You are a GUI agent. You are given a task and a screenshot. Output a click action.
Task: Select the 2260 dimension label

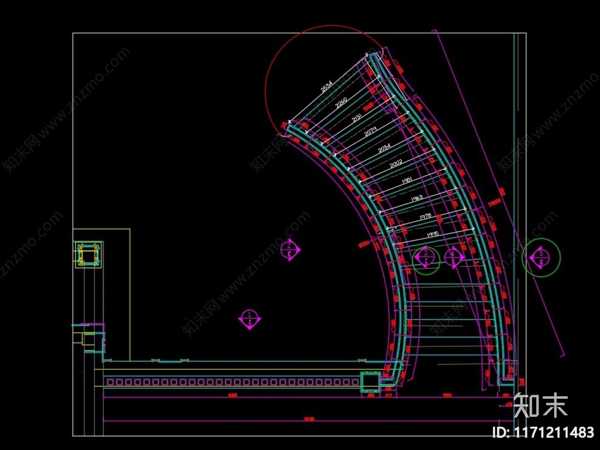(341, 103)
